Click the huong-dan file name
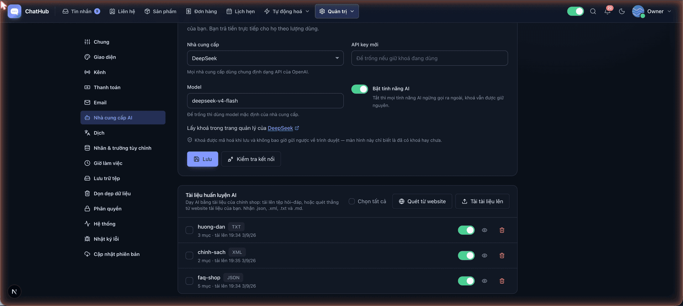The height and width of the screenshot is (306, 683). (211, 227)
